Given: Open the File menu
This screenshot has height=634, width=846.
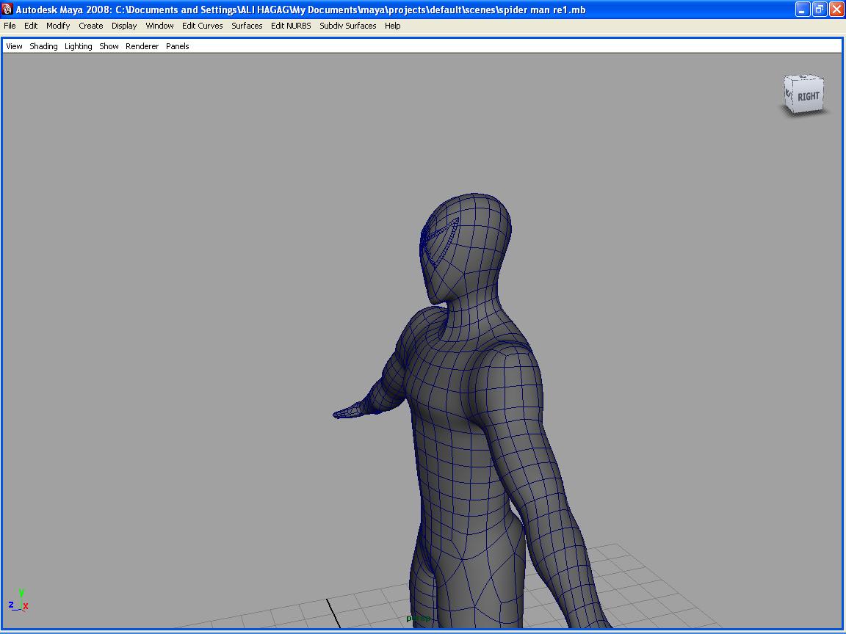Looking at the screenshot, I should pos(10,26).
